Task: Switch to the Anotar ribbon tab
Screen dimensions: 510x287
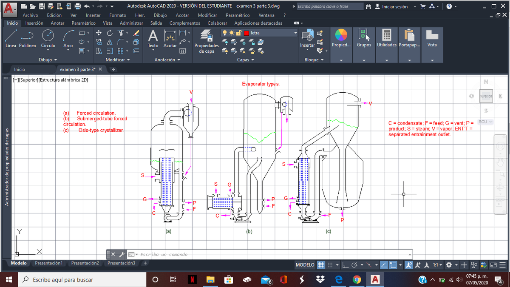Action: tap(57, 23)
